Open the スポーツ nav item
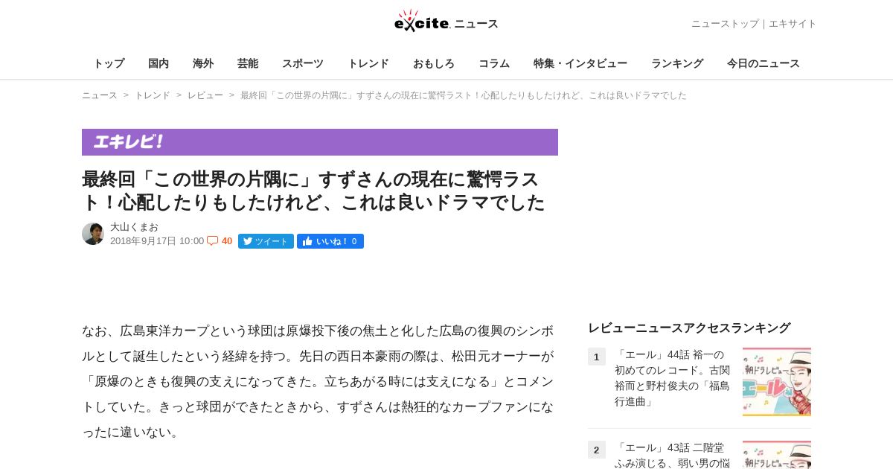 [x=303, y=63]
